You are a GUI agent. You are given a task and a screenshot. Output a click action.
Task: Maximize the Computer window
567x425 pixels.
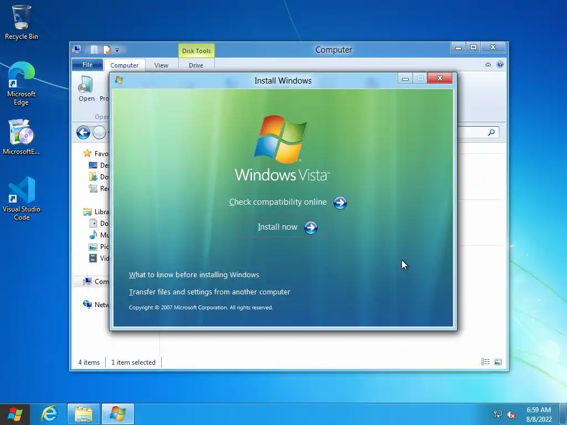[x=473, y=48]
